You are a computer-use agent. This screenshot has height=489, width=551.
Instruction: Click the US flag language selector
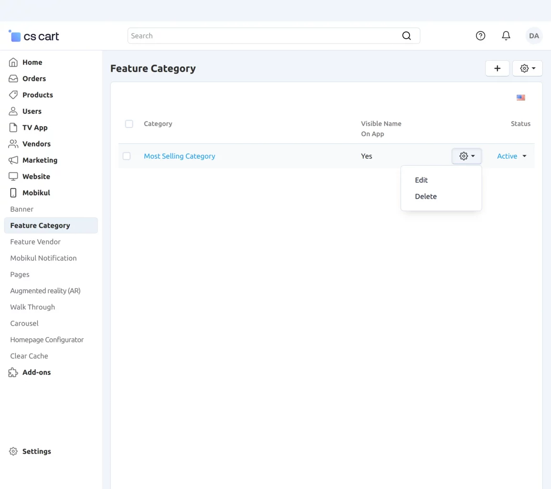point(520,97)
